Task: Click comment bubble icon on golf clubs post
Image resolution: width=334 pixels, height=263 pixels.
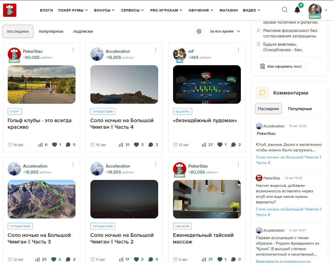Action: [x=68, y=145]
